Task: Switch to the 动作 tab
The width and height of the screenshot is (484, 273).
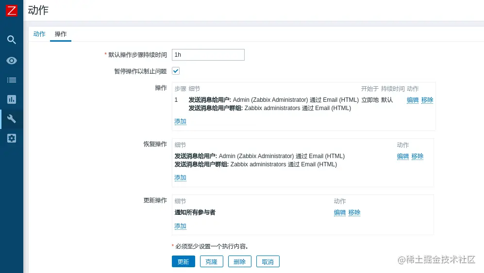Action: tap(39, 34)
